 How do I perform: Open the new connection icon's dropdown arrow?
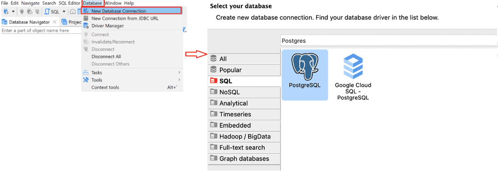tap(13, 12)
